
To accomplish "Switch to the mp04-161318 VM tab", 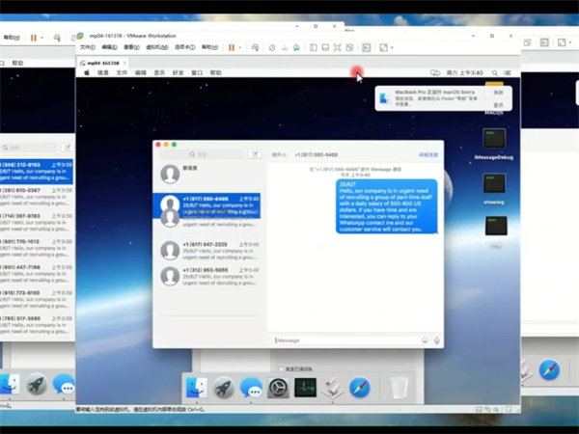I will coord(104,62).
